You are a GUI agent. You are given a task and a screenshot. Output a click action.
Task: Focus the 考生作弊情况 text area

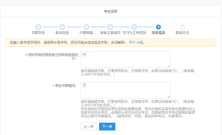125,90
